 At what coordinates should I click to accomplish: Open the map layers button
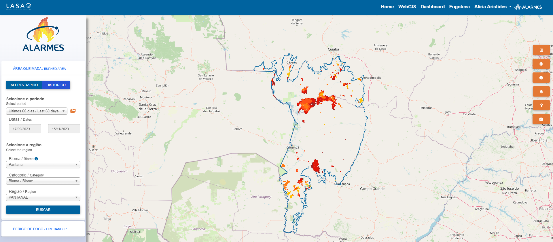pyautogui.click(x=541, y=64)
